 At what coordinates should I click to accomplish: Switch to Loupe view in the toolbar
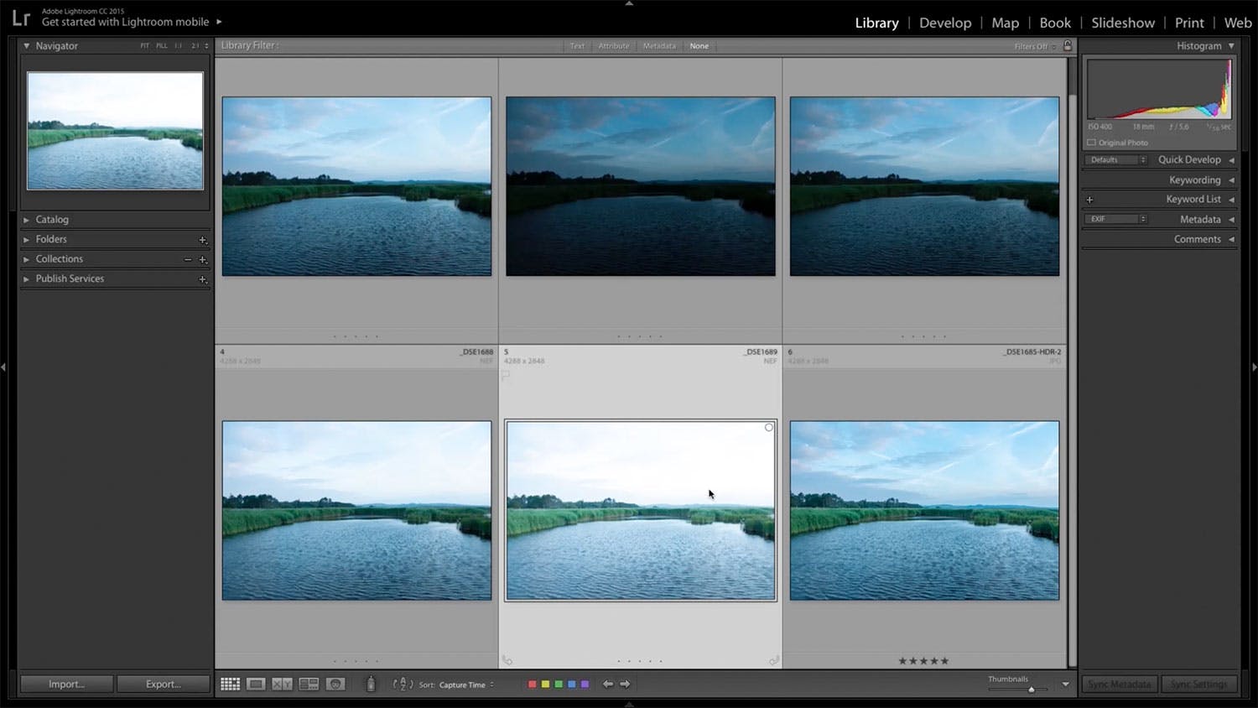(256, 685)
